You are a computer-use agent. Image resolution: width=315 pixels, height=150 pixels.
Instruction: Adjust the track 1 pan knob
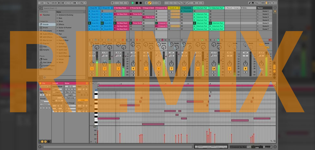[x=92, y=64]
